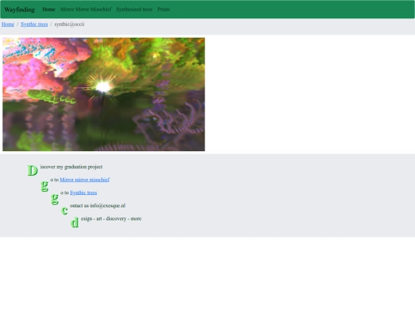The image size is (415, 311).
Task: Click the green c drop cap letter
Action: [x=65, y=210]
